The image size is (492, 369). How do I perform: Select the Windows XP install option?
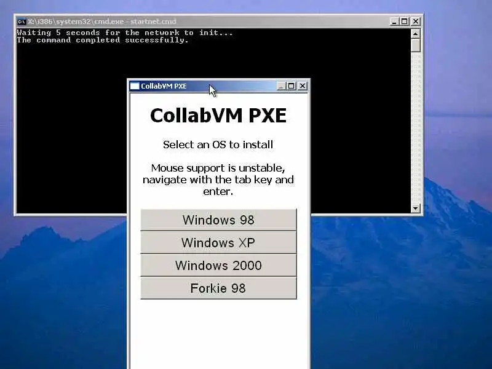218,242
